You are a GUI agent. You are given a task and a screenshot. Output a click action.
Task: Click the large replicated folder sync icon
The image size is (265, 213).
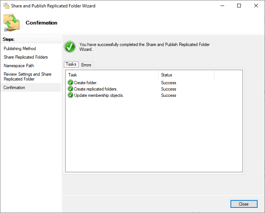(12, 23)
